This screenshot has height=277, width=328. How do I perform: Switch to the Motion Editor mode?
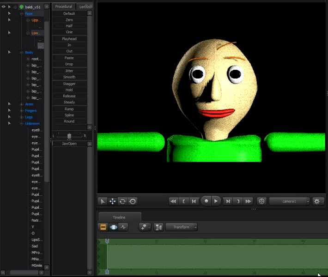click(x=113, y=227)
